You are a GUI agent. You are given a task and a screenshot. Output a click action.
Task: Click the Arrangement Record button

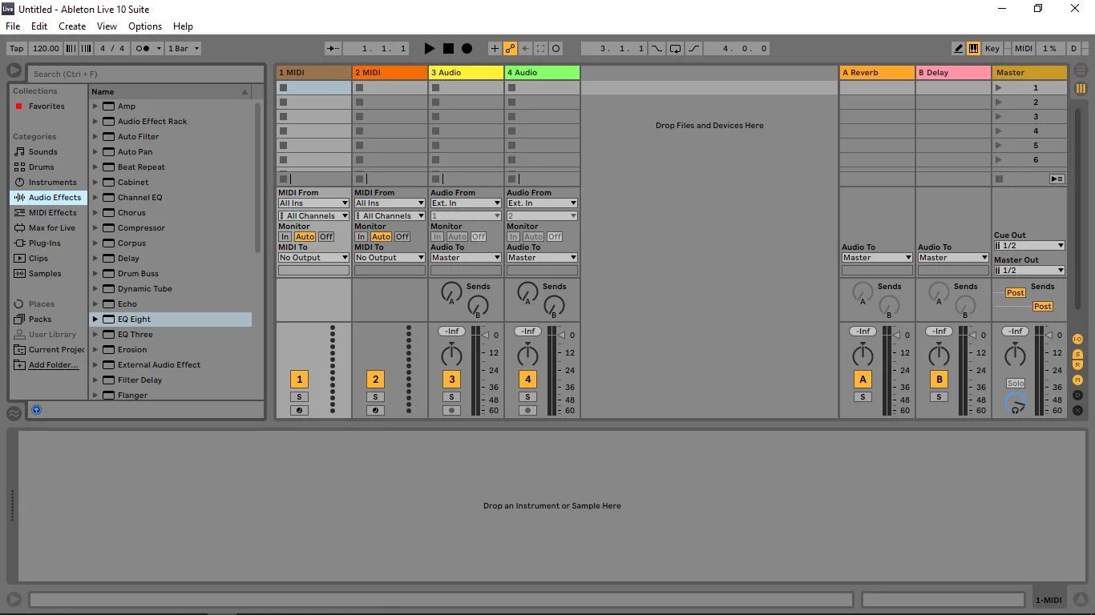click(467, 49)
